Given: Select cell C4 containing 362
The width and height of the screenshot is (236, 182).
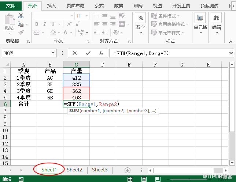Looking at the screenshot, I should (x=76, y=91).
